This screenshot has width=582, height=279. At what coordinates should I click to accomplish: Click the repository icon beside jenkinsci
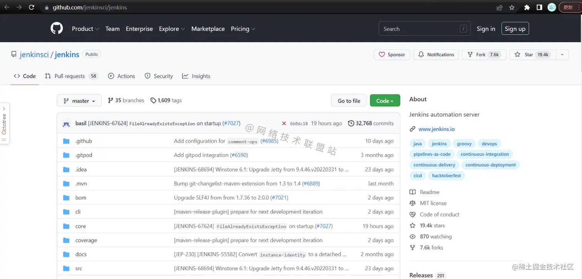pyautogui.click(x=14, y=55)
